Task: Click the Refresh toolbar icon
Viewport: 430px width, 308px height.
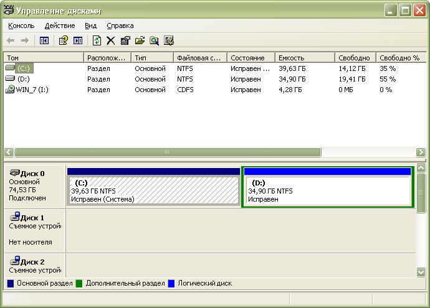Action: tap(97, 40)
